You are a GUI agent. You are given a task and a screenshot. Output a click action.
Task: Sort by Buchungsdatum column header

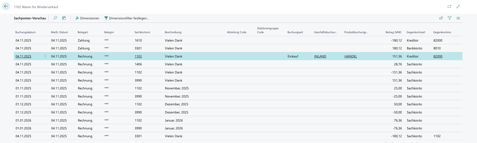click(x=25, y=32)
